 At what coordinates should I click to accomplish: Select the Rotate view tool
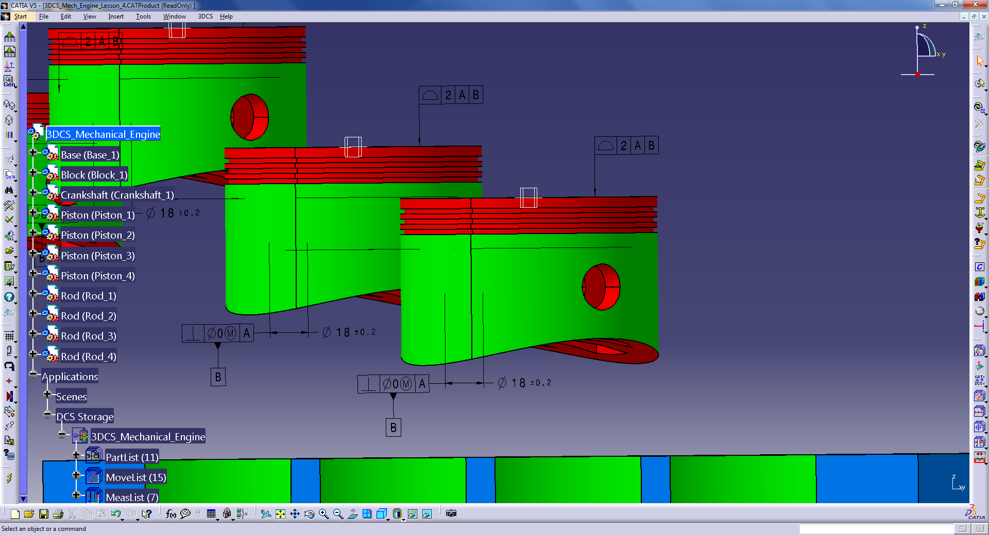309,514
